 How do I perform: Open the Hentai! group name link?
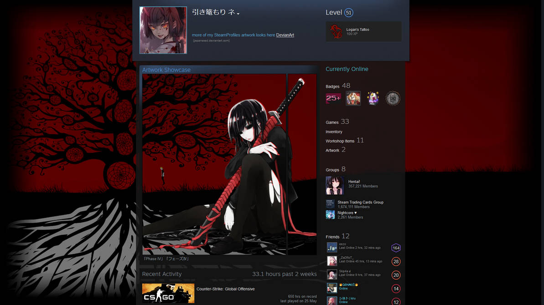pyautogui.click(x=354, y=182)
